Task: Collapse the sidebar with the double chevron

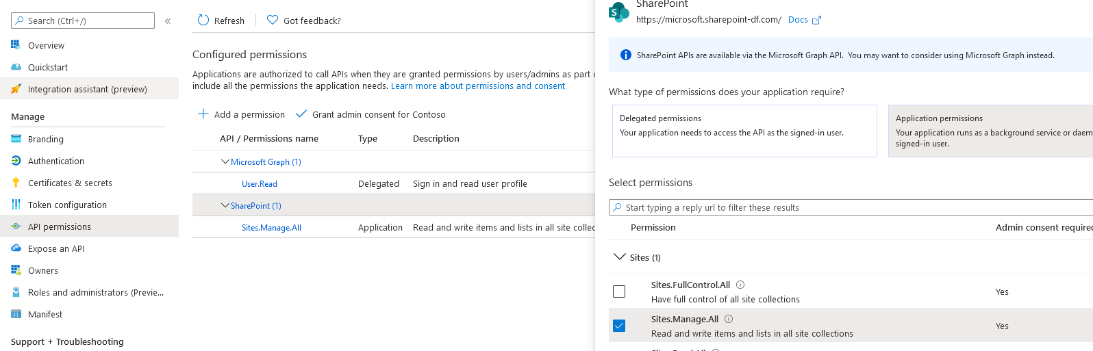Action: (168, 21)
